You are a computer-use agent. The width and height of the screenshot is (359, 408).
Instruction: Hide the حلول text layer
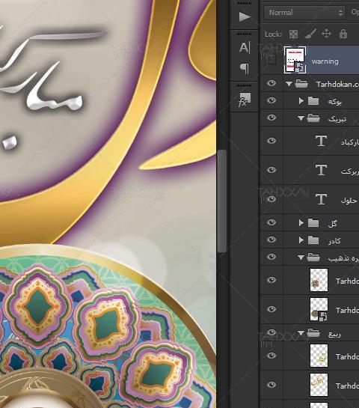coord(271,199)
